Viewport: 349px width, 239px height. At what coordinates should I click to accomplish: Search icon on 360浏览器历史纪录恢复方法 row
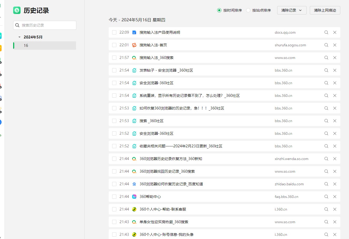[326, 159]
